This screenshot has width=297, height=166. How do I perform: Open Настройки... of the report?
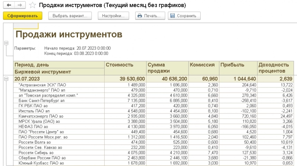[113, 16]
